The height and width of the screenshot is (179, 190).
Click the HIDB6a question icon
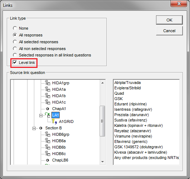coord(47,141)
